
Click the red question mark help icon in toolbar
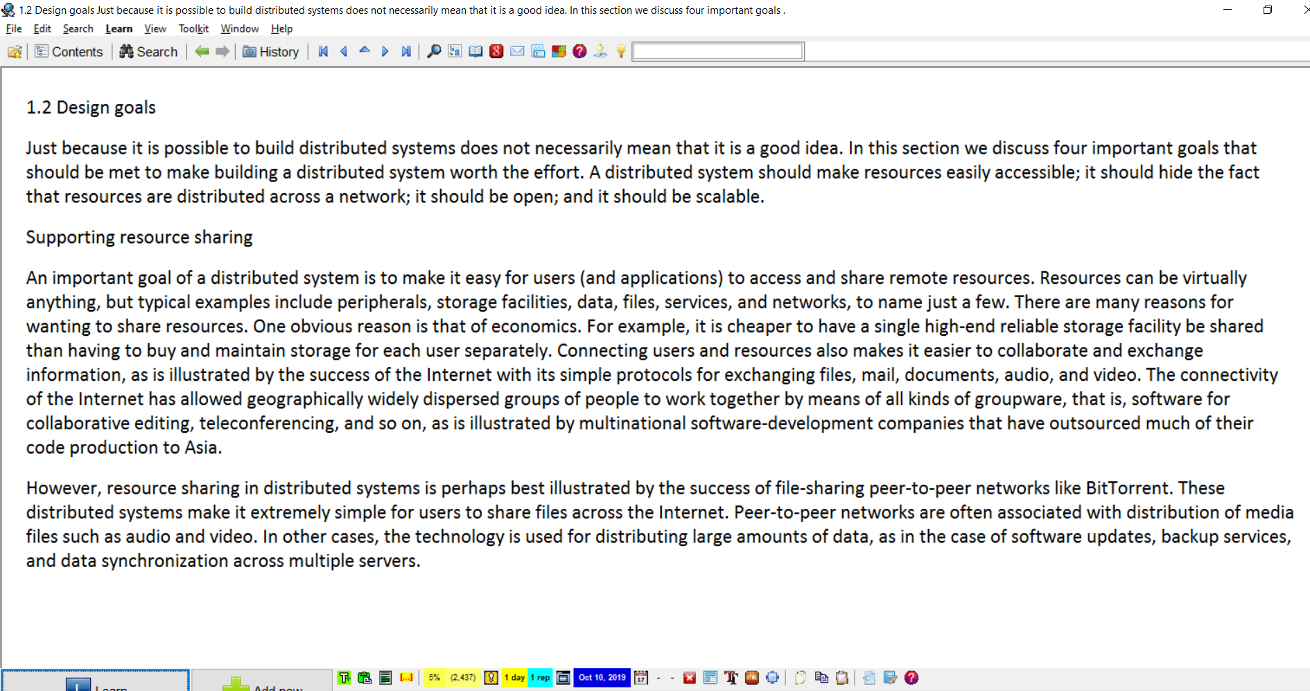(x=579, y=51)
